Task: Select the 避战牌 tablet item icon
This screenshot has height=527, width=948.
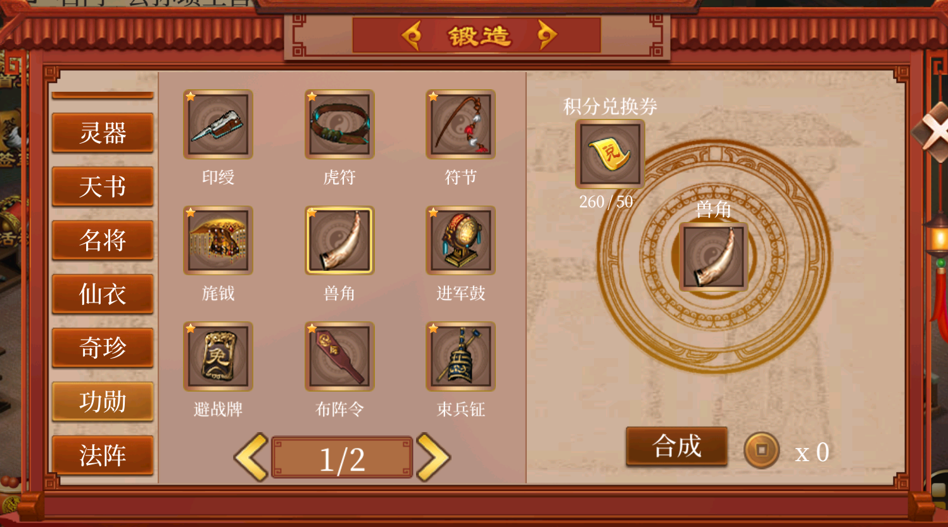Action: [x=218, y=356]
